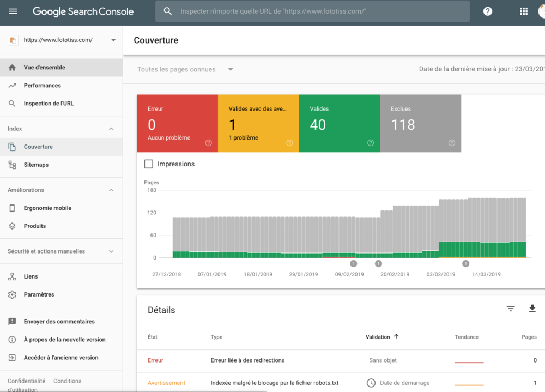Viewport: 545px width, 392px height.
Task: Open the hamburger main menu
Action: click(x=13, y=11)
